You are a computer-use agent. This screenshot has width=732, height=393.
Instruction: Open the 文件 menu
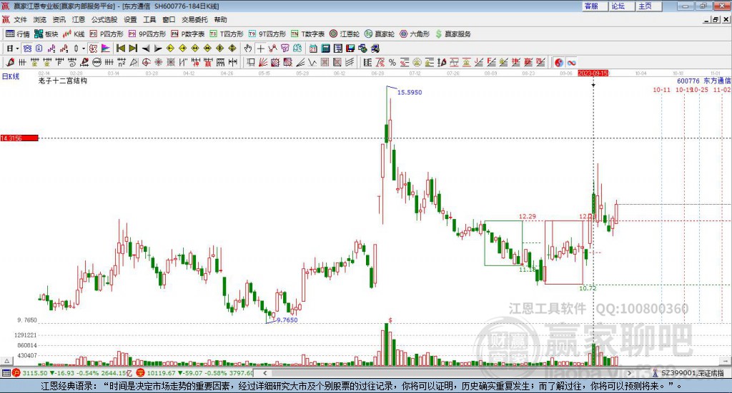[20, 19]
